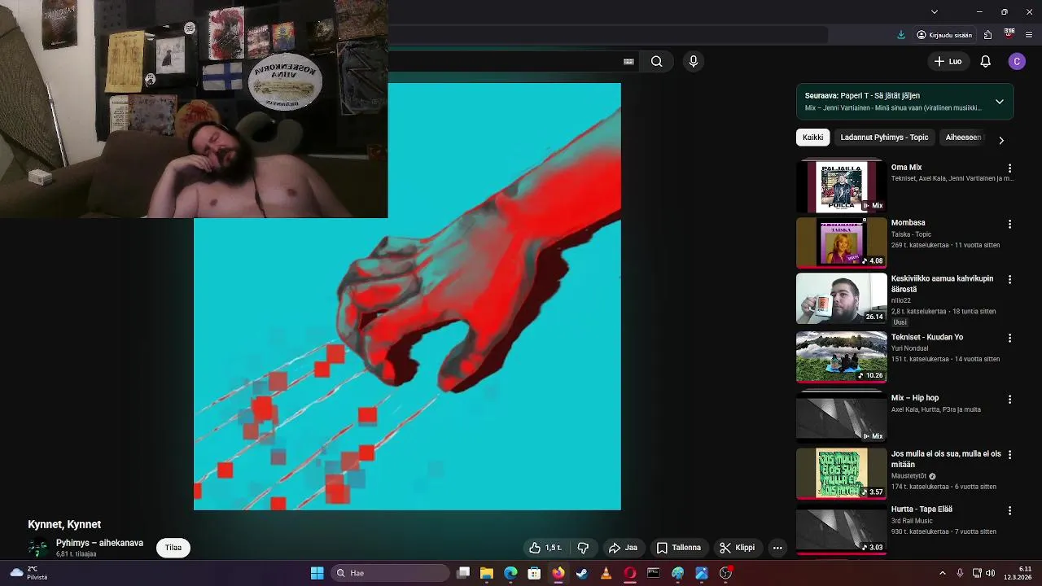
Task: Open the Oma Mix thumbnail
Action: pyautogui.click(x=841, y=187)
